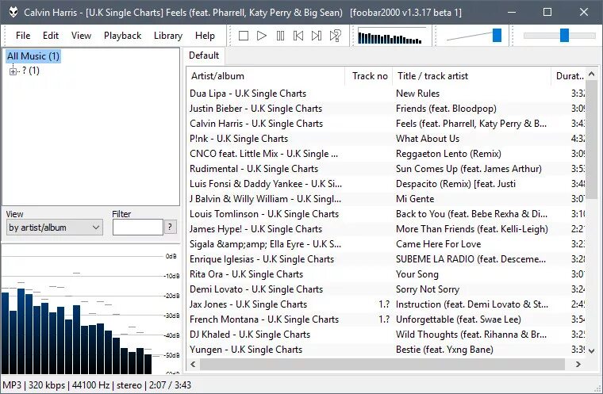Click the spectrum visualization panel
Screen dimensions: 603x394
(x=90, y=310)
